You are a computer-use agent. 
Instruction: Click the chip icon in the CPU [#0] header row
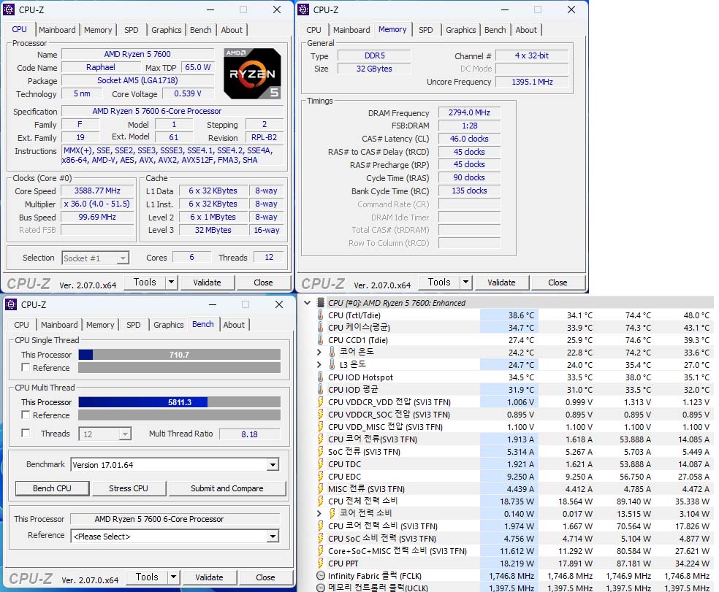[321, 303]
